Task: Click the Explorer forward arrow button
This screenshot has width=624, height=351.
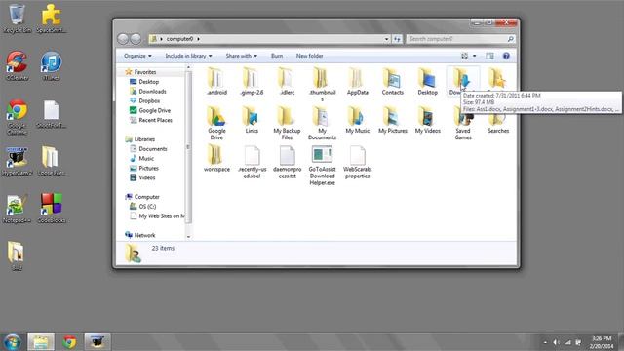Action: pos(136,39)
